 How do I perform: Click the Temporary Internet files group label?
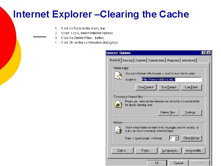coord(128,97)
